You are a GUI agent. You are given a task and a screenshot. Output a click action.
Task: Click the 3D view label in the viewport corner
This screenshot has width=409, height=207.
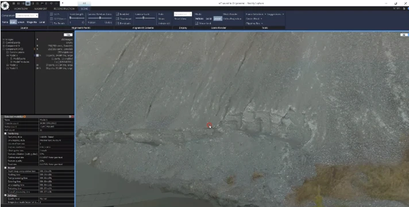[404, 34]
